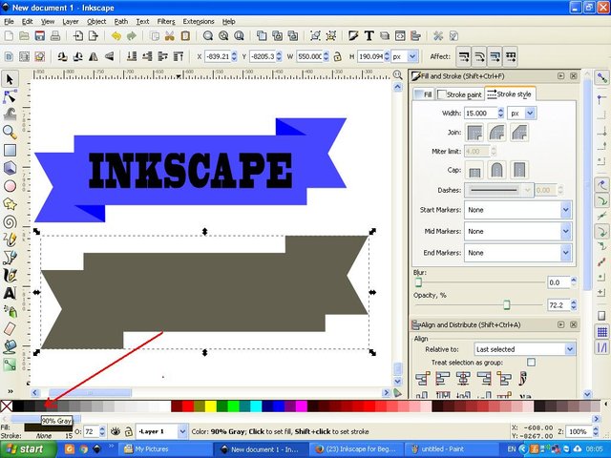
Task: Select the Calligraphy tool
Action: pyautogui.click(x=10, y=276)
